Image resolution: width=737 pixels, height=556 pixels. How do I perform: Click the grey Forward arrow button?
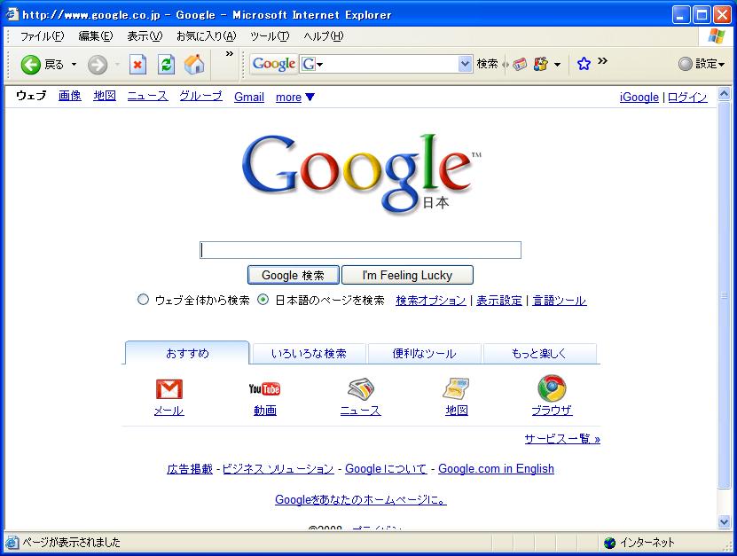(98, 65)
